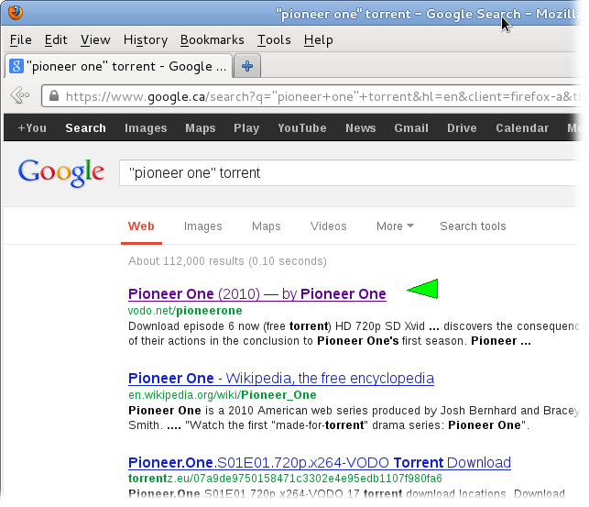This screenshot has width=589, height=507.
Task: Click the Google favicon on the tab
Action: click(16, 66)
